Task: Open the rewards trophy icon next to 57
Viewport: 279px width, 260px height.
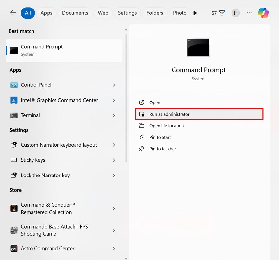Action: 222,13
